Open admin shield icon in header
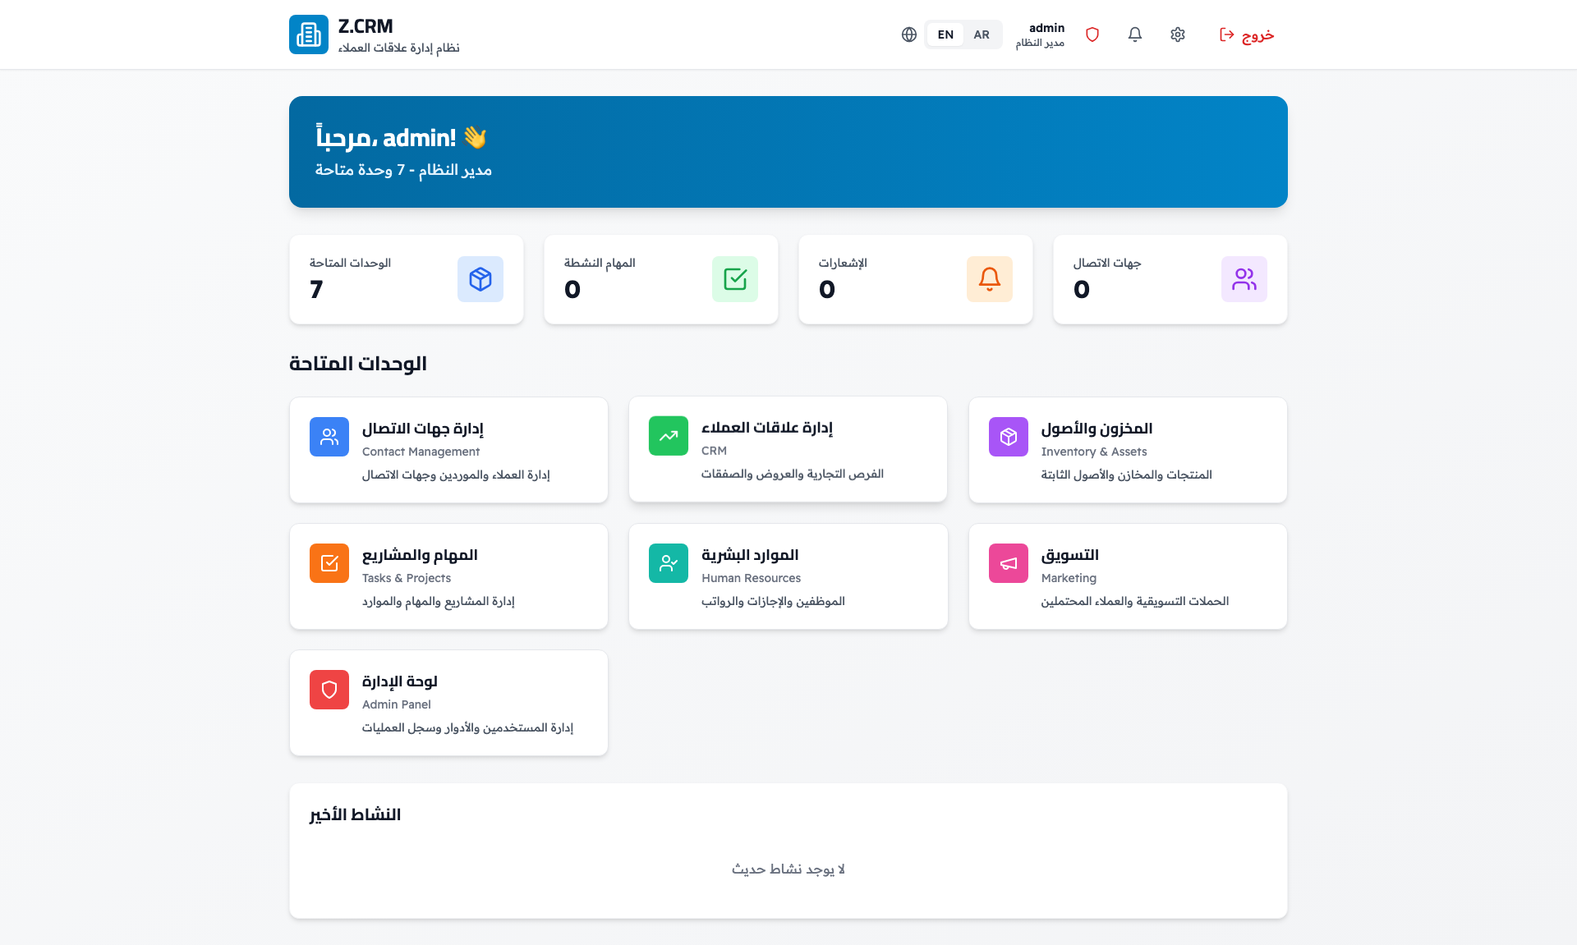1577x945 pixels. point(1092,34)
